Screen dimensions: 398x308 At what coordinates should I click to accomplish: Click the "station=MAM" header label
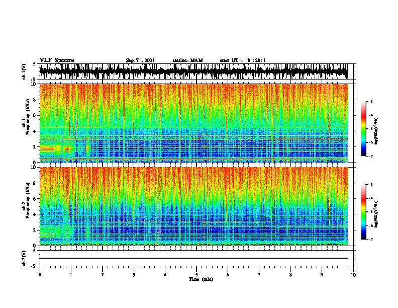point(187,60)
